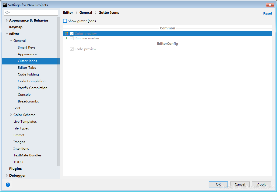Select the Run line marker label

pyautogui.click(x=87, y=38)
